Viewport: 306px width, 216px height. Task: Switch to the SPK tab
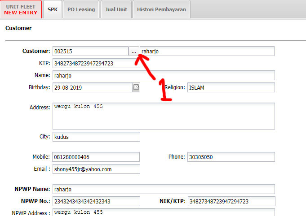[53, 9]
